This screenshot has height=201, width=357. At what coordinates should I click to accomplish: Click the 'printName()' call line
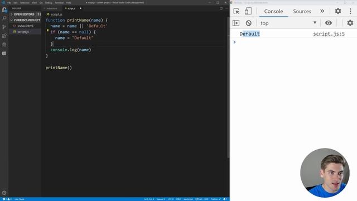click(59, 68)
